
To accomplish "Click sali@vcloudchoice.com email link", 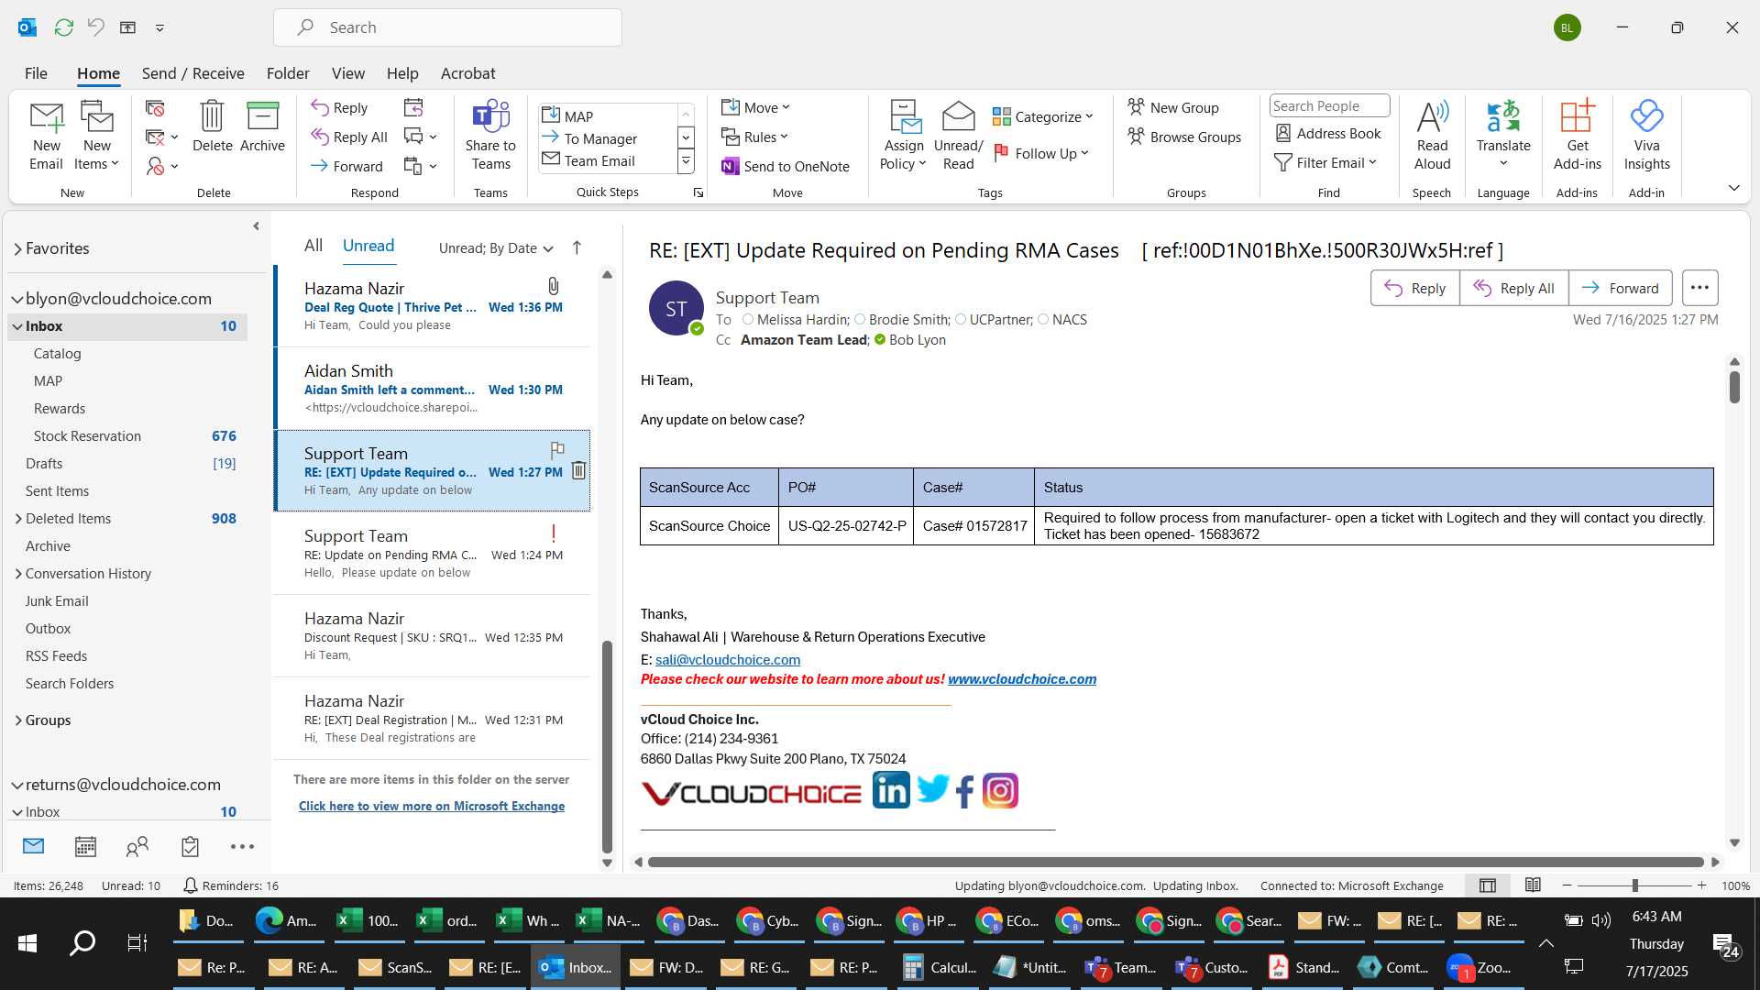I will (727, 660).
